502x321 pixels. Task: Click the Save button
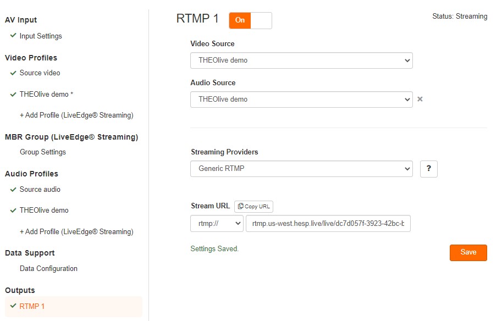pyautogui.click(x=468, y=252)
